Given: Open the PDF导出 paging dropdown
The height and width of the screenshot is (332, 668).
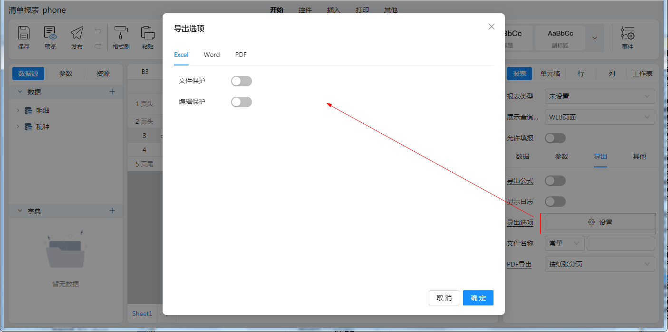Looking at the screenshot, I should tap(600, 264).
